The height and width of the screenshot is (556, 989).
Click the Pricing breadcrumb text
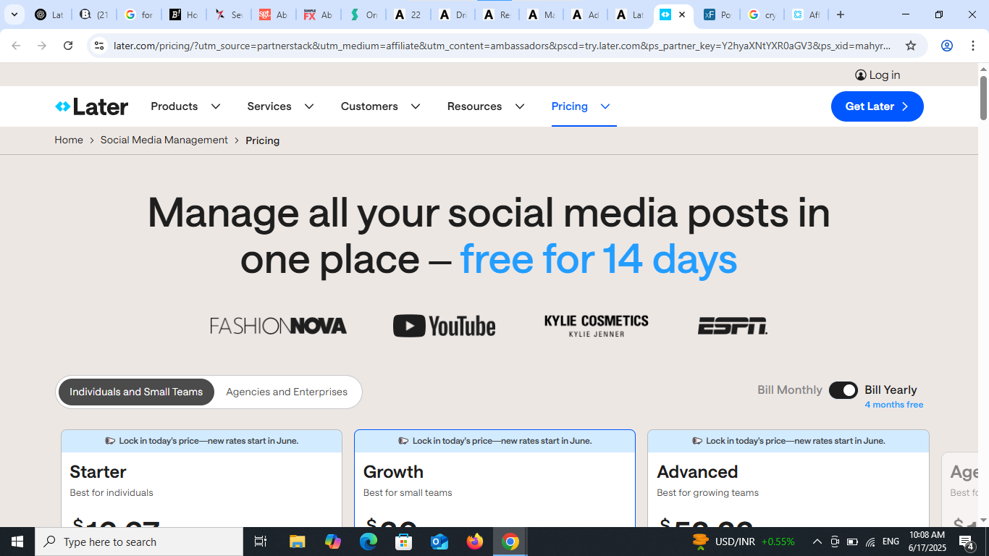[x=263, y=140]
